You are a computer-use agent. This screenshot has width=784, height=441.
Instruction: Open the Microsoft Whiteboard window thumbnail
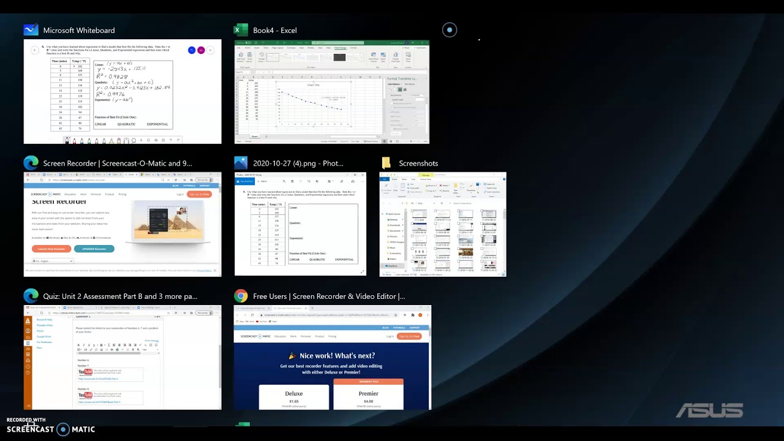(123, 92)
